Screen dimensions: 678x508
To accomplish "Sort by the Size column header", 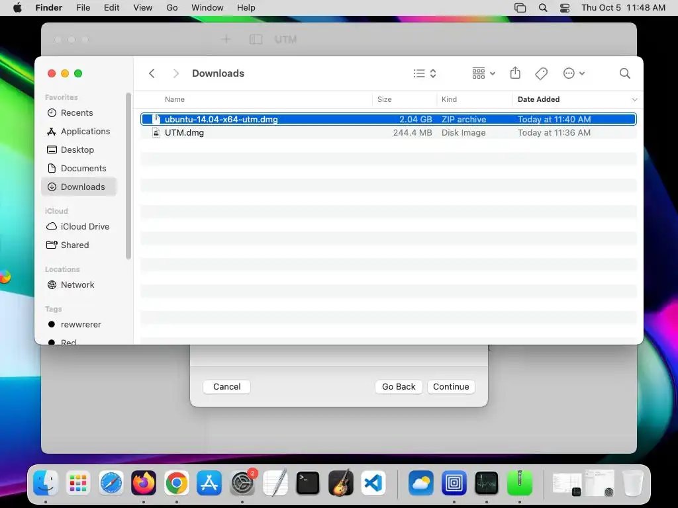I will pyautogui.click(x=385, y=99).
